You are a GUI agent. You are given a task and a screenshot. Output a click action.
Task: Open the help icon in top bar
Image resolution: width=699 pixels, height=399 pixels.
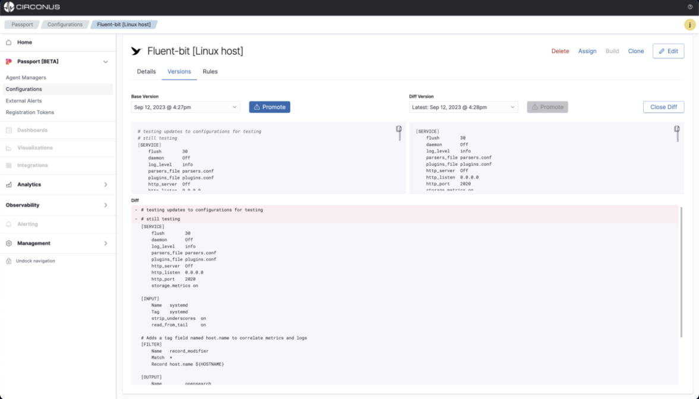coord(690,7)
